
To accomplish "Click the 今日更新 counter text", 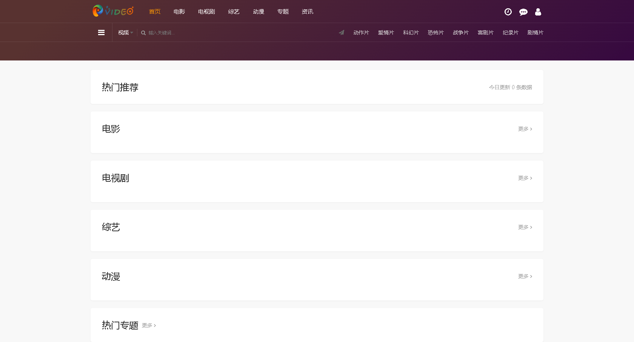I will (510, 87).
